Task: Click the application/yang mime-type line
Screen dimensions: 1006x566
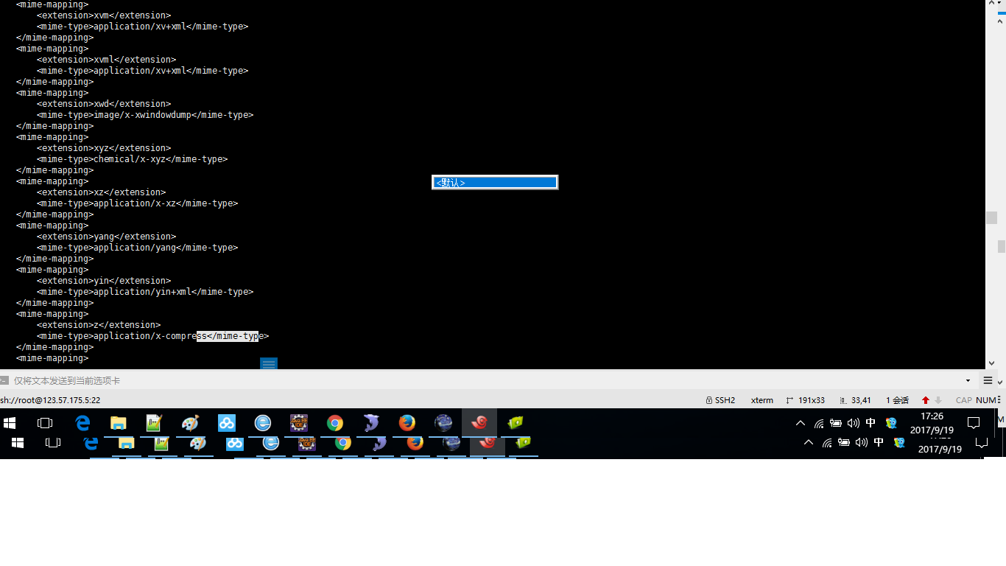Action: (x=138, y=248)
